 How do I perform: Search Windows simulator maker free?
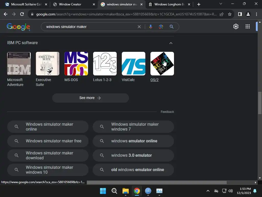(x=48, y=141)
